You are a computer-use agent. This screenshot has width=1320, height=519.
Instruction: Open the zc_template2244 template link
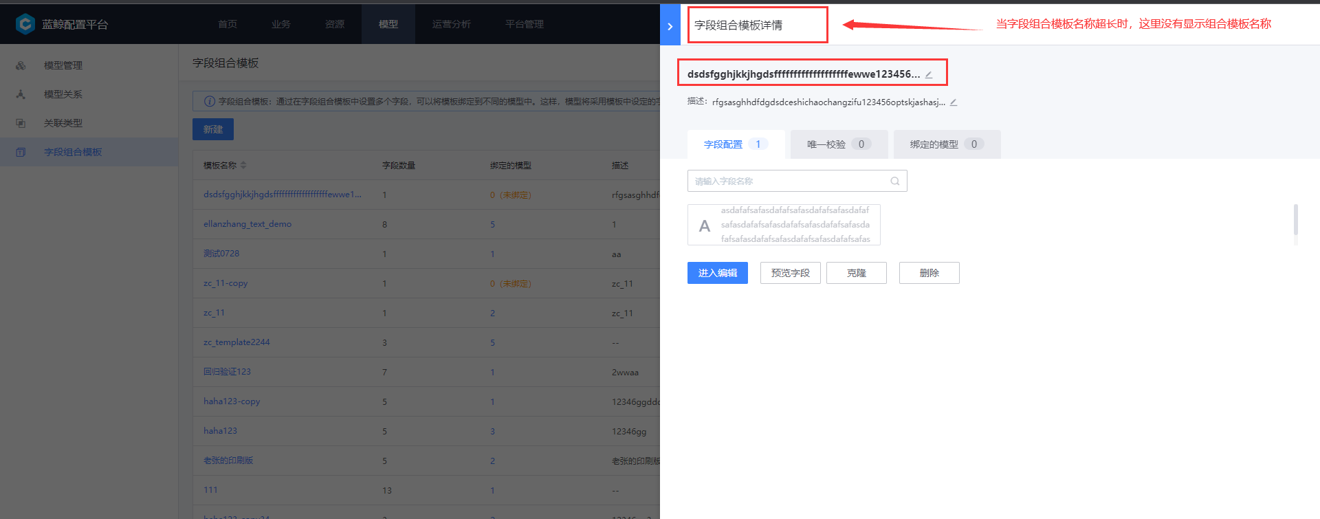pos(236,342)
